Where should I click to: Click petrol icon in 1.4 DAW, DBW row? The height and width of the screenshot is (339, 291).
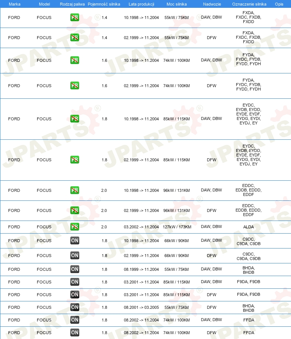point(74,17)
